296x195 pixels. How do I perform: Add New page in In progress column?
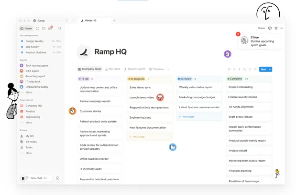[137, 137]
